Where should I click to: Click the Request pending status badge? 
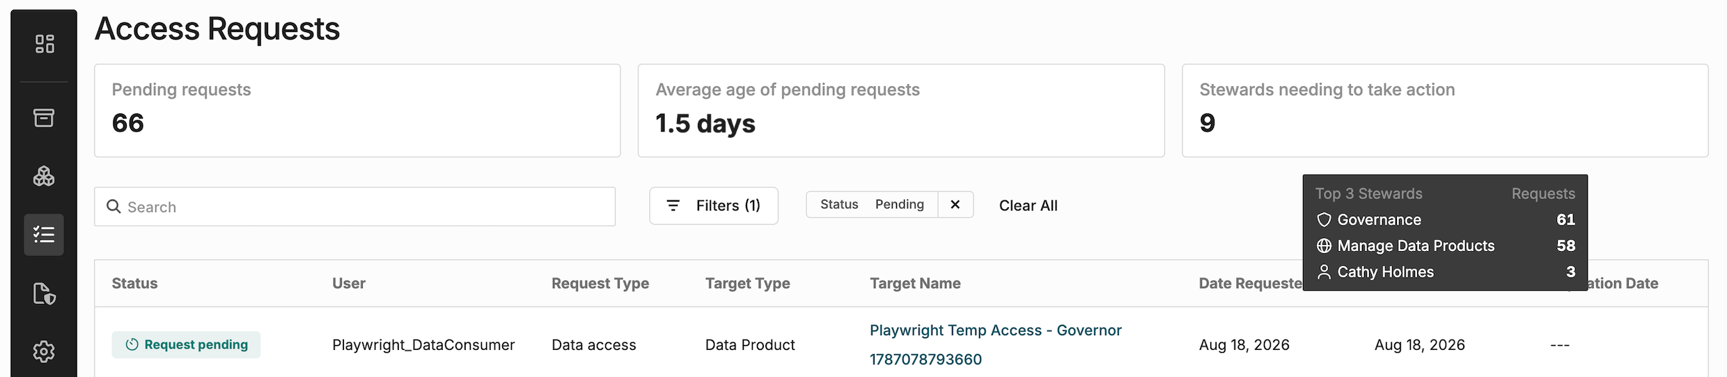point(186,345)
